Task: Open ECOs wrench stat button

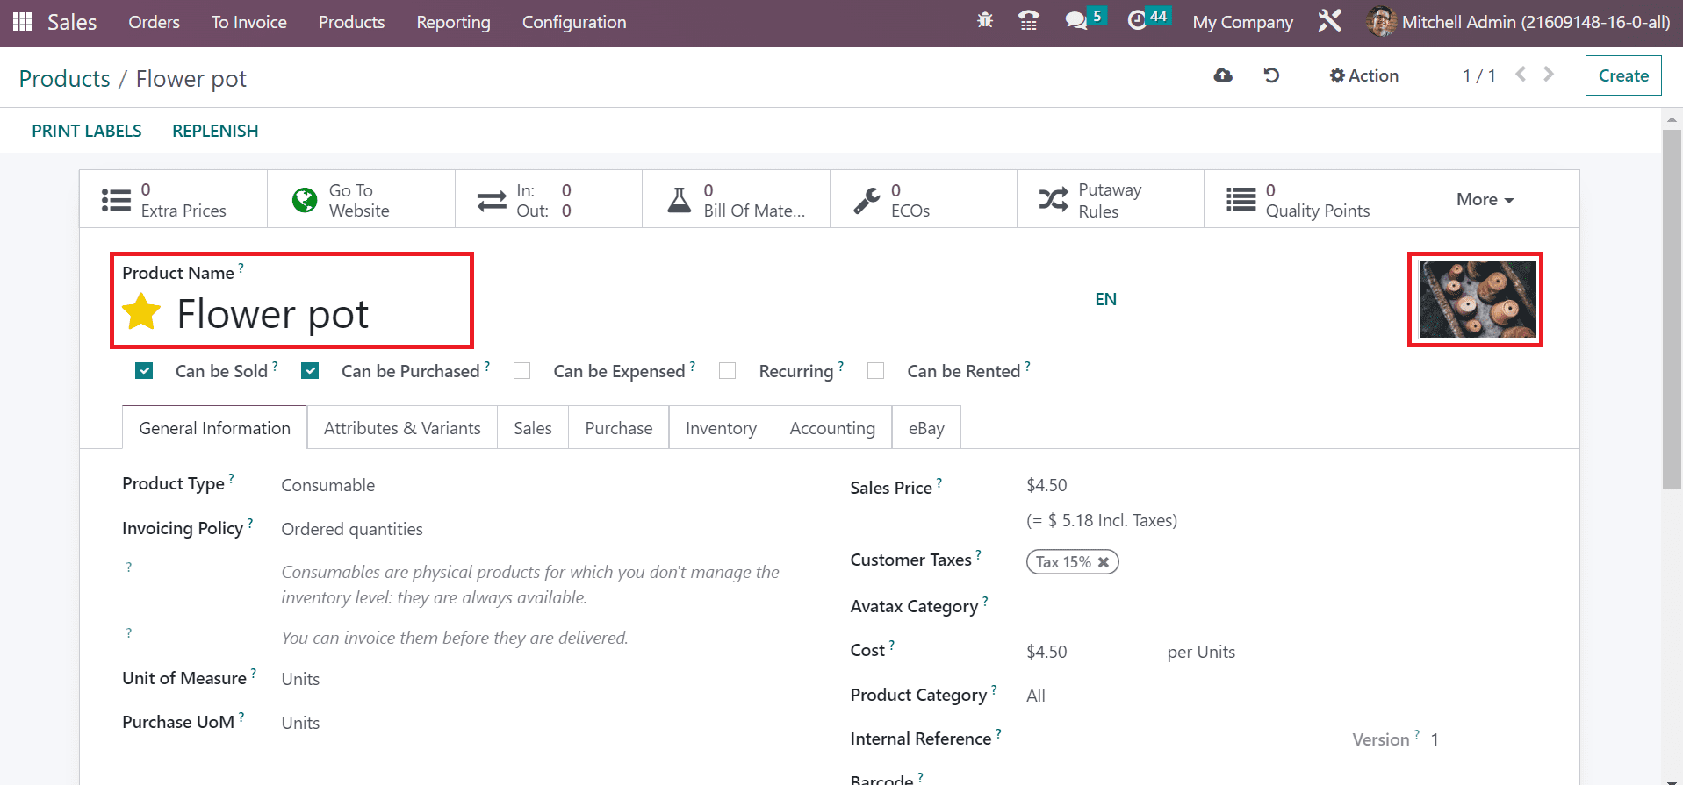Action: 924,200
